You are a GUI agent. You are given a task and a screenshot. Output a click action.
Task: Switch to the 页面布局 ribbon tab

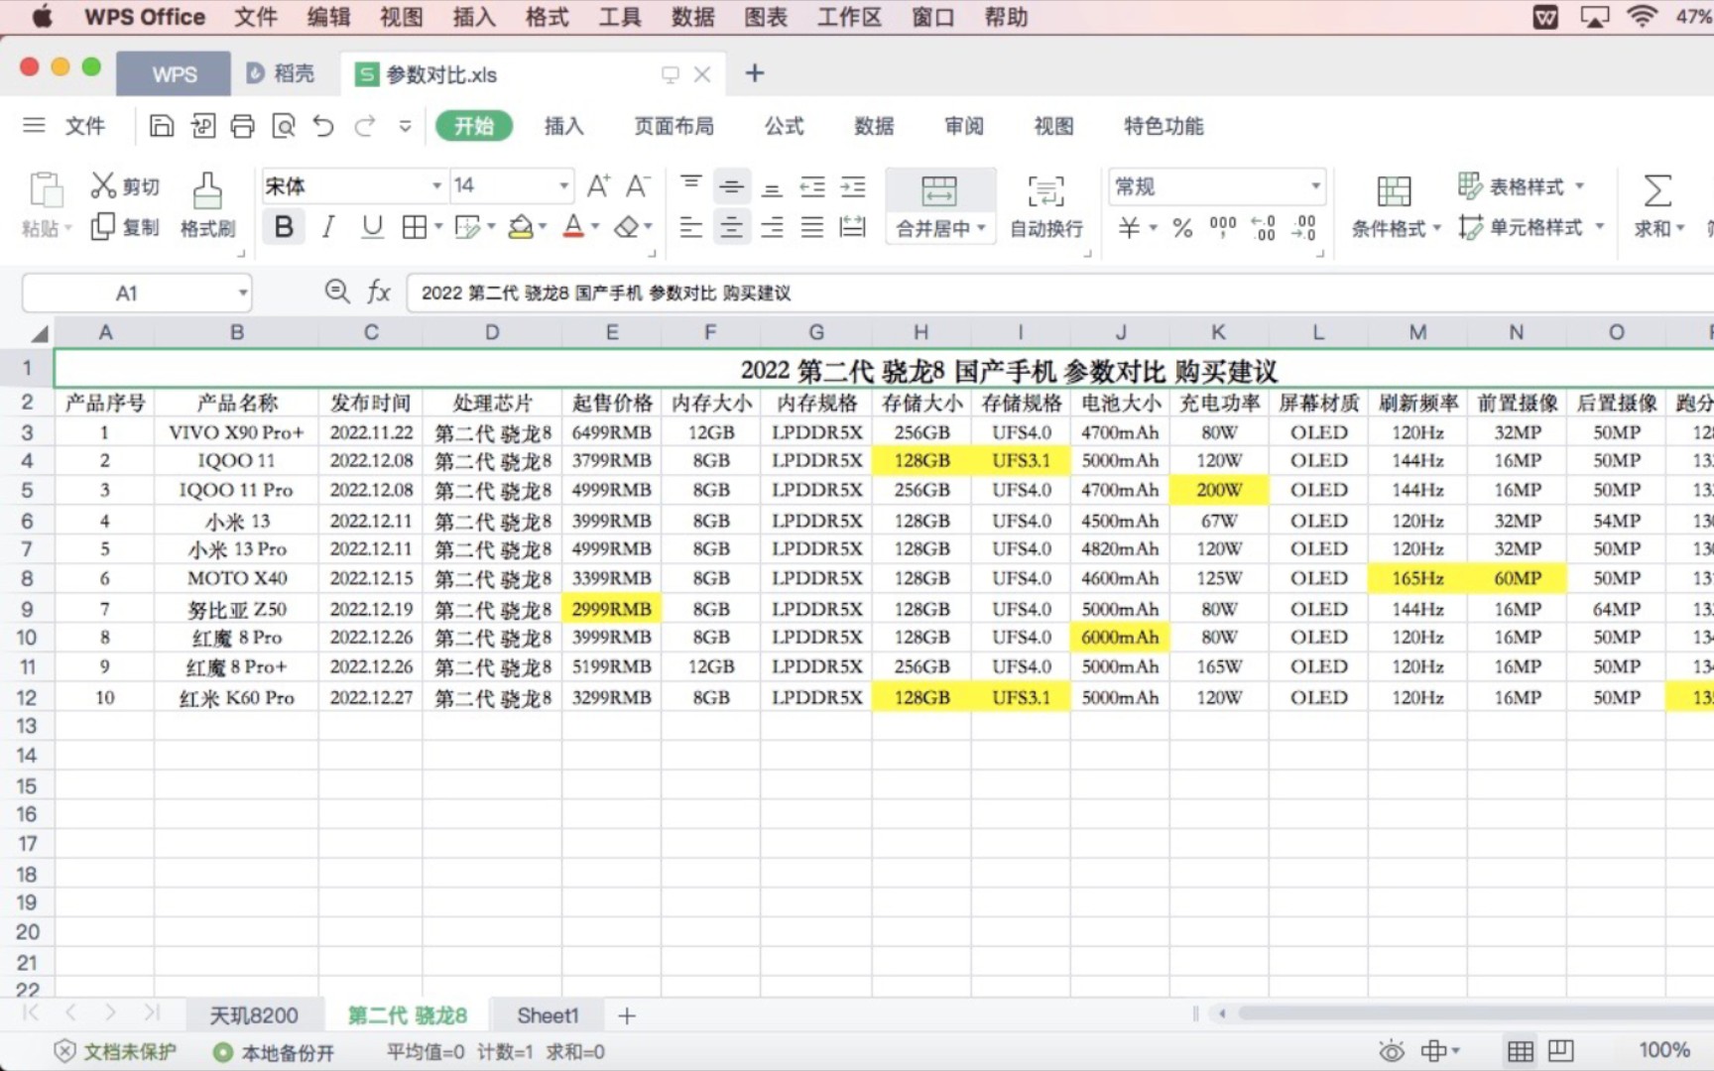tap(674, 126)
